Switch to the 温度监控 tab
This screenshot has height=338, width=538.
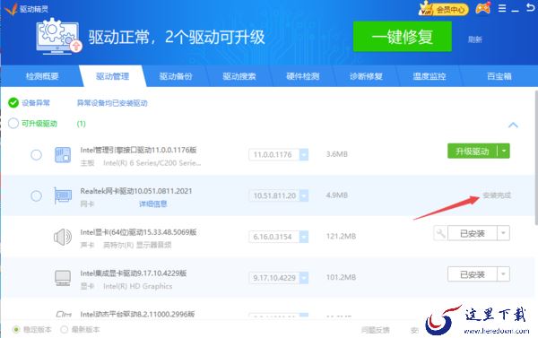pyautogui.click(x=430, y=76)
